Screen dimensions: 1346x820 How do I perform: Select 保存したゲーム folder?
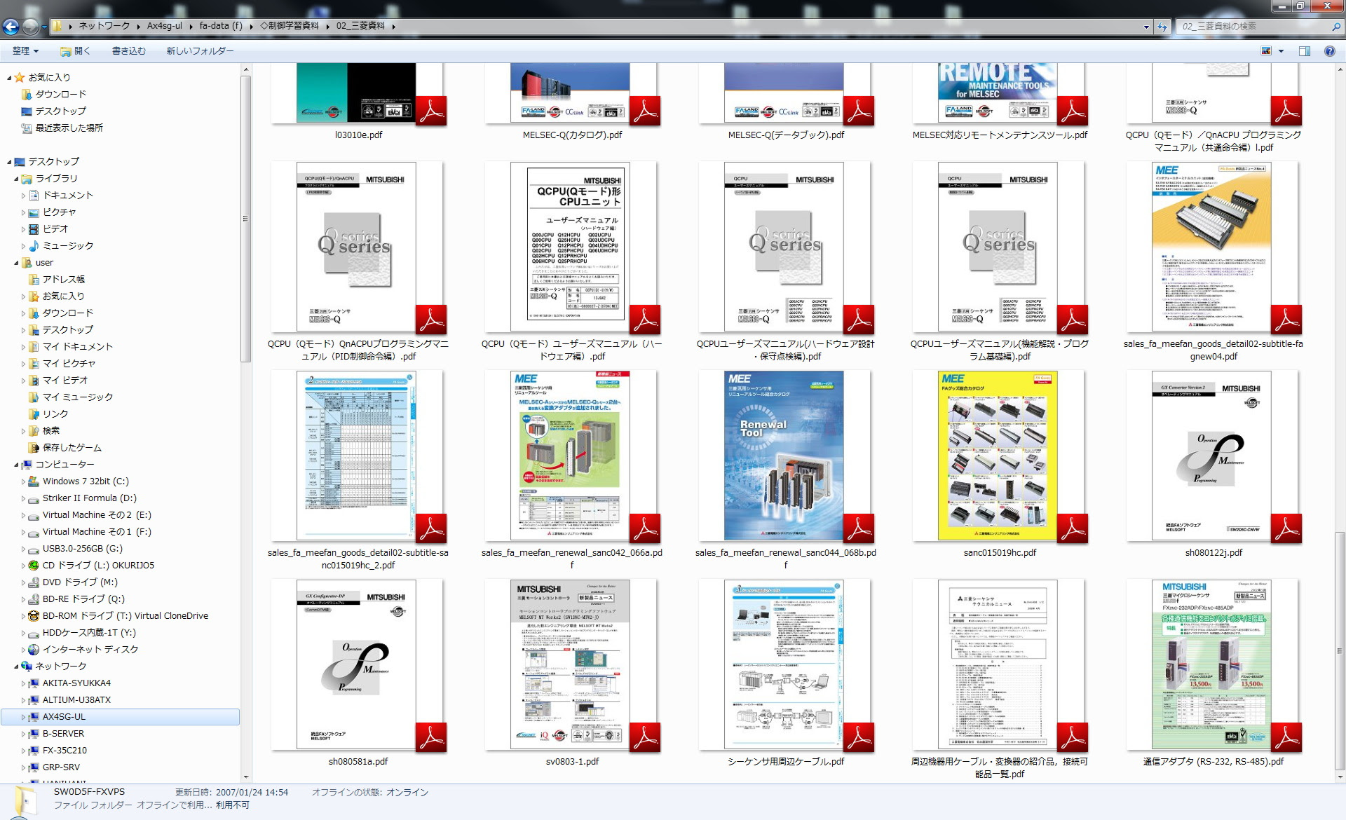[72, 448]
